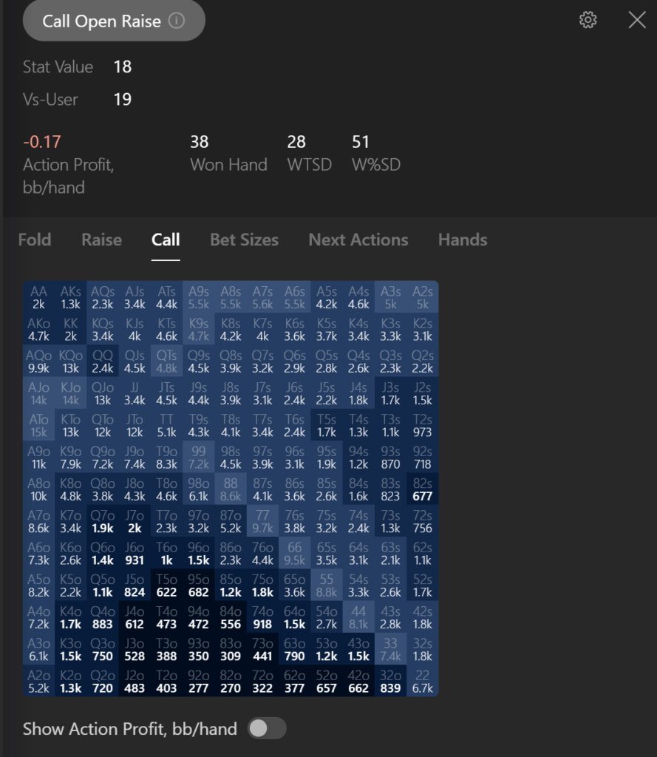Switch to the Fold tab
657x757 pixels.
click(x=35, y=240)
